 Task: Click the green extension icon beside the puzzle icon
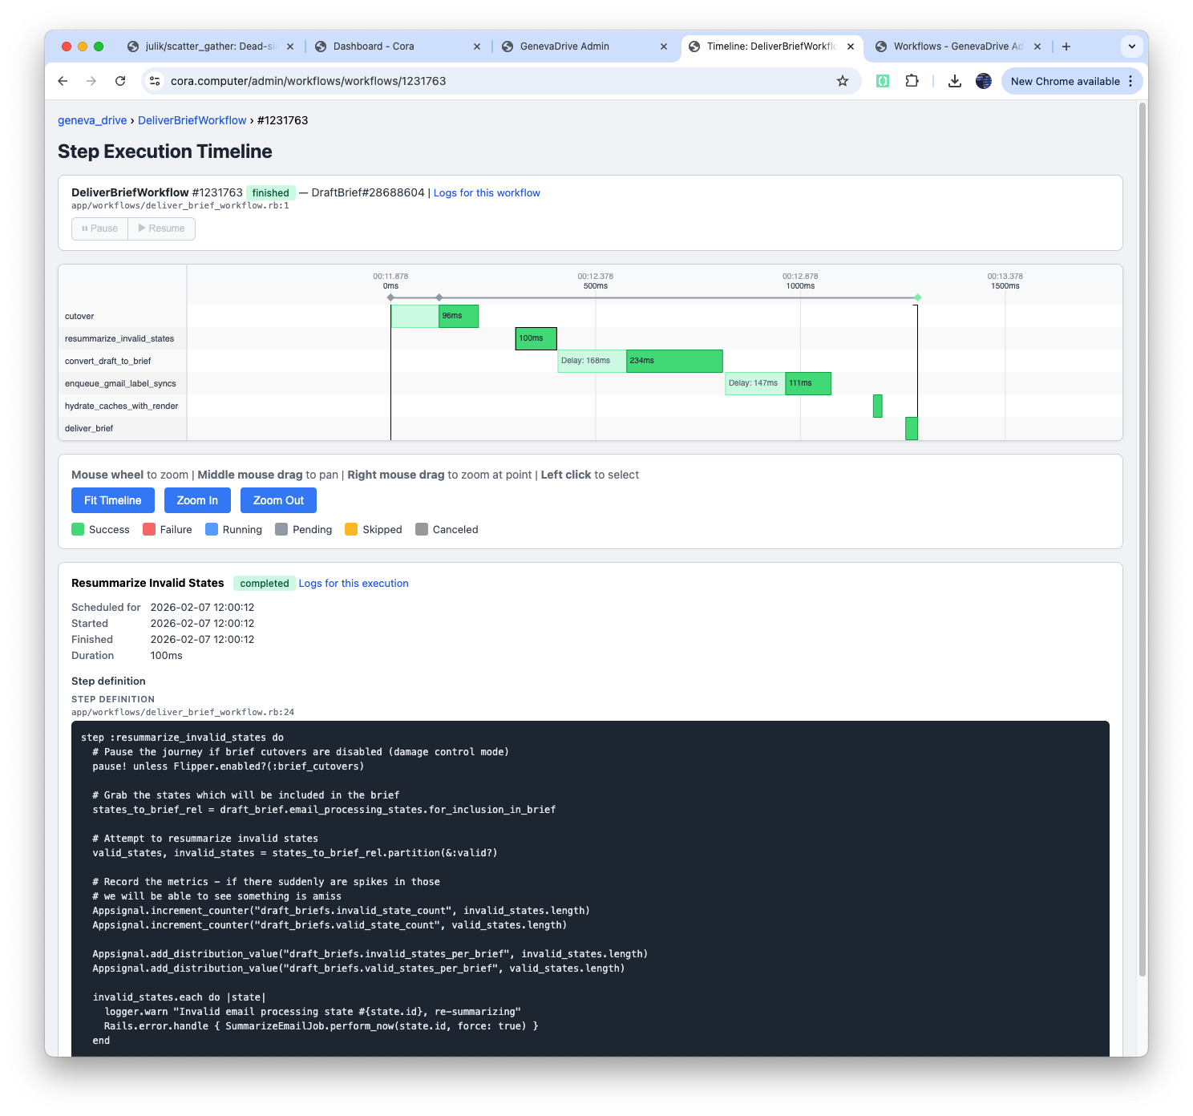coord(882,81)
